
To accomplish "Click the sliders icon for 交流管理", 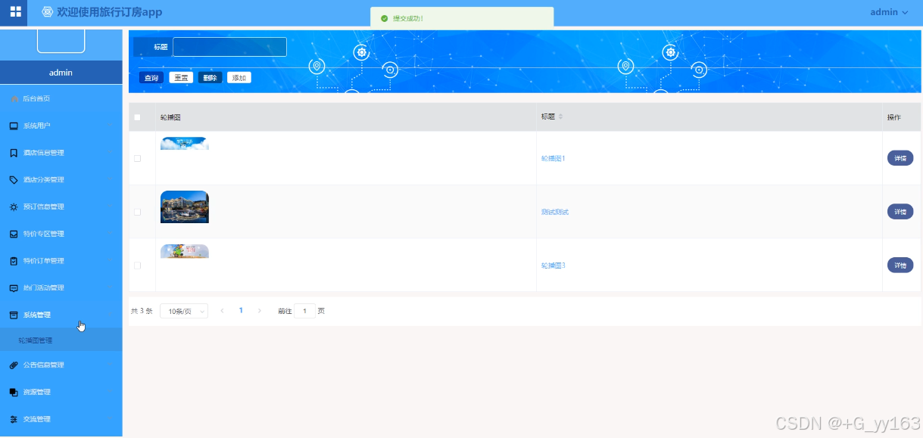I will click(x=14, y=419).
